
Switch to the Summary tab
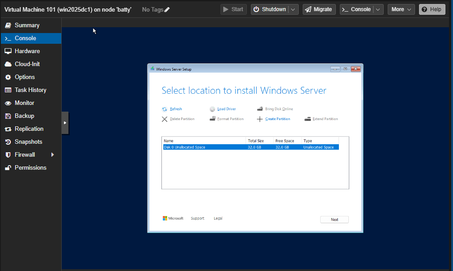[x=27, y=25]
